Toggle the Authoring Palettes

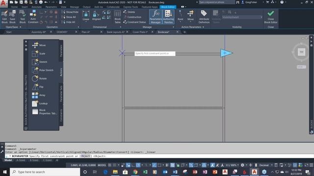(168, 17)
